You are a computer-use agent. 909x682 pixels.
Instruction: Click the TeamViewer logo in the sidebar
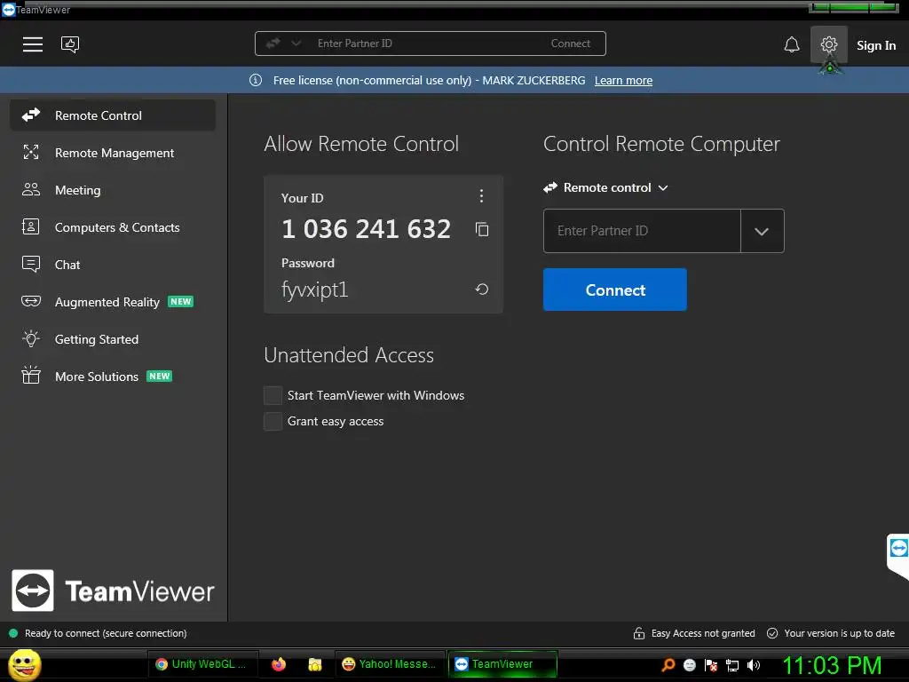click(x=113, y=591)
